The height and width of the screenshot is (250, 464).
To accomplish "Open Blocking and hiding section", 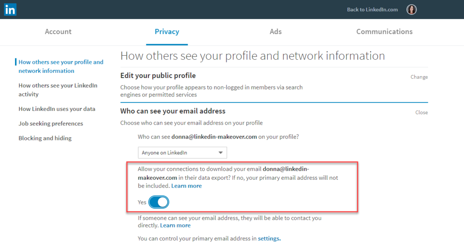I will tap(45, 138).
